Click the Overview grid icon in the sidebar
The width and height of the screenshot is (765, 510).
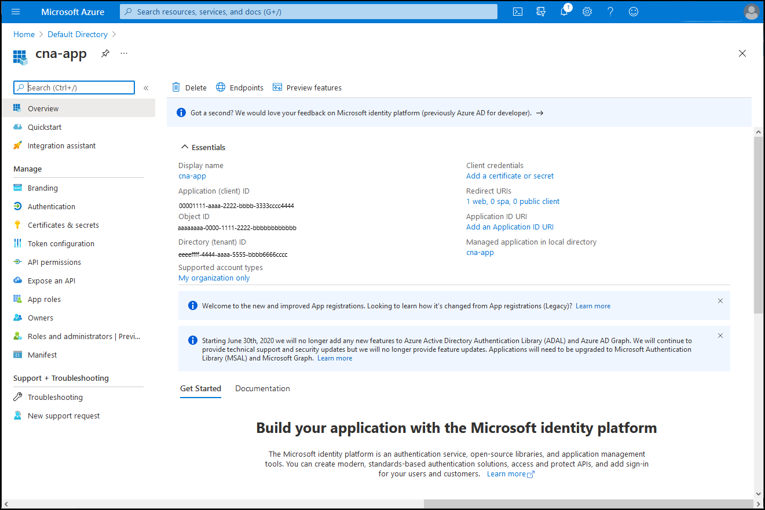(17, 108)
